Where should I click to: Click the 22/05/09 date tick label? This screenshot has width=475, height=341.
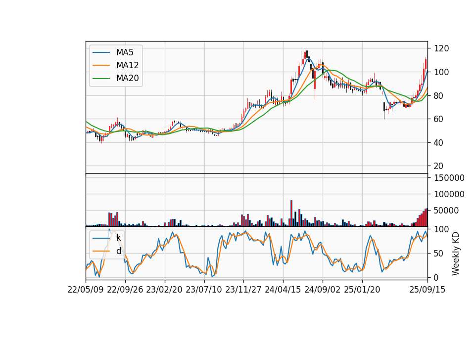tap(86, 290)
